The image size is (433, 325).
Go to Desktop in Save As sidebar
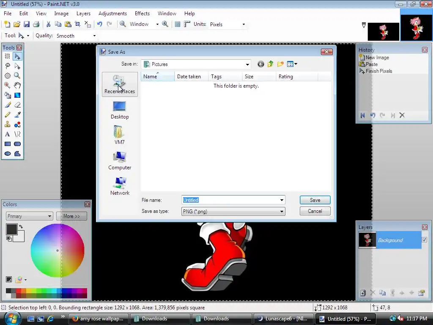pos(120,110)
